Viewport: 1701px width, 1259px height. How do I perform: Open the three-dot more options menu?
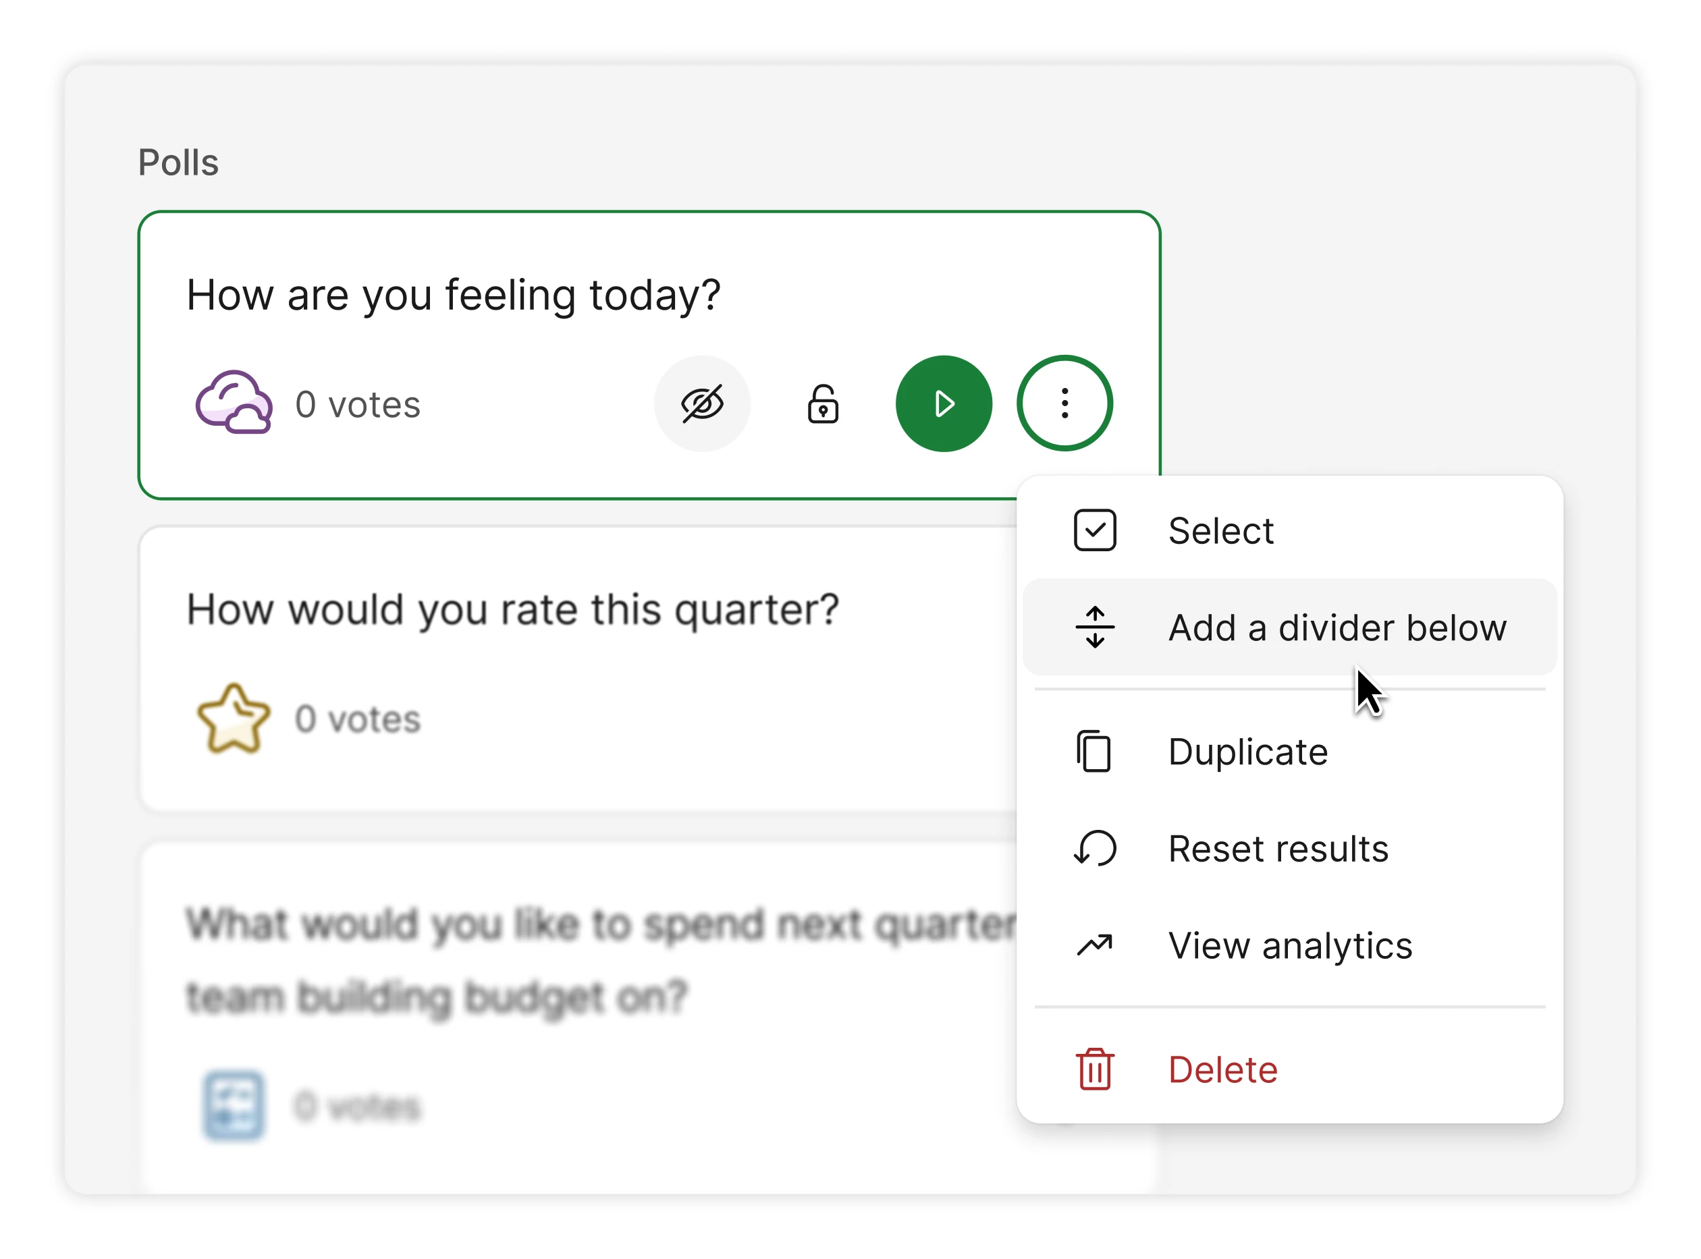coord(1064,404)
